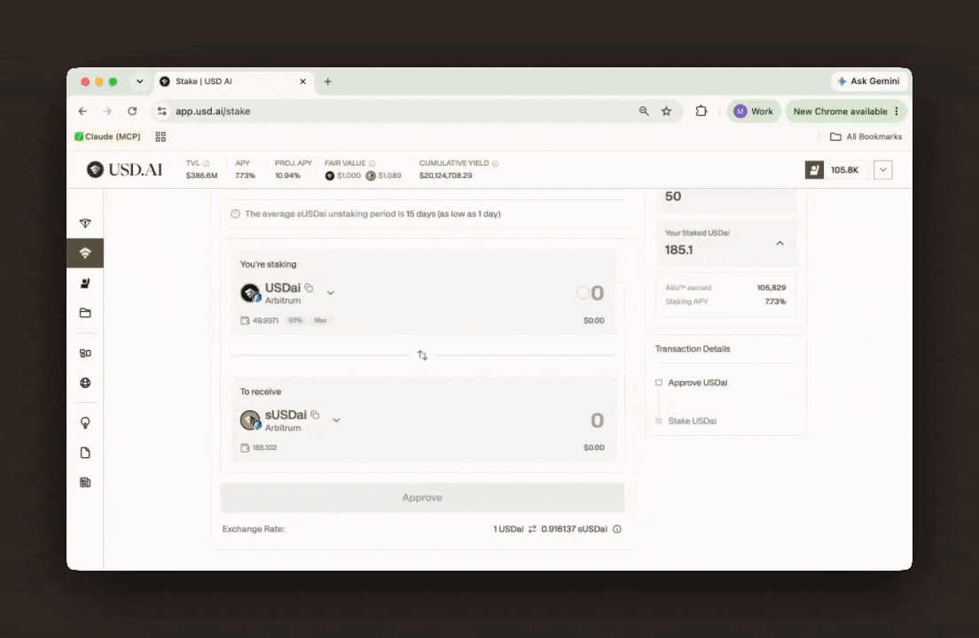Click the $20,124,708.29 cumulative yield
The height and width of the screenshot is (638, 979).
[446, 175]
